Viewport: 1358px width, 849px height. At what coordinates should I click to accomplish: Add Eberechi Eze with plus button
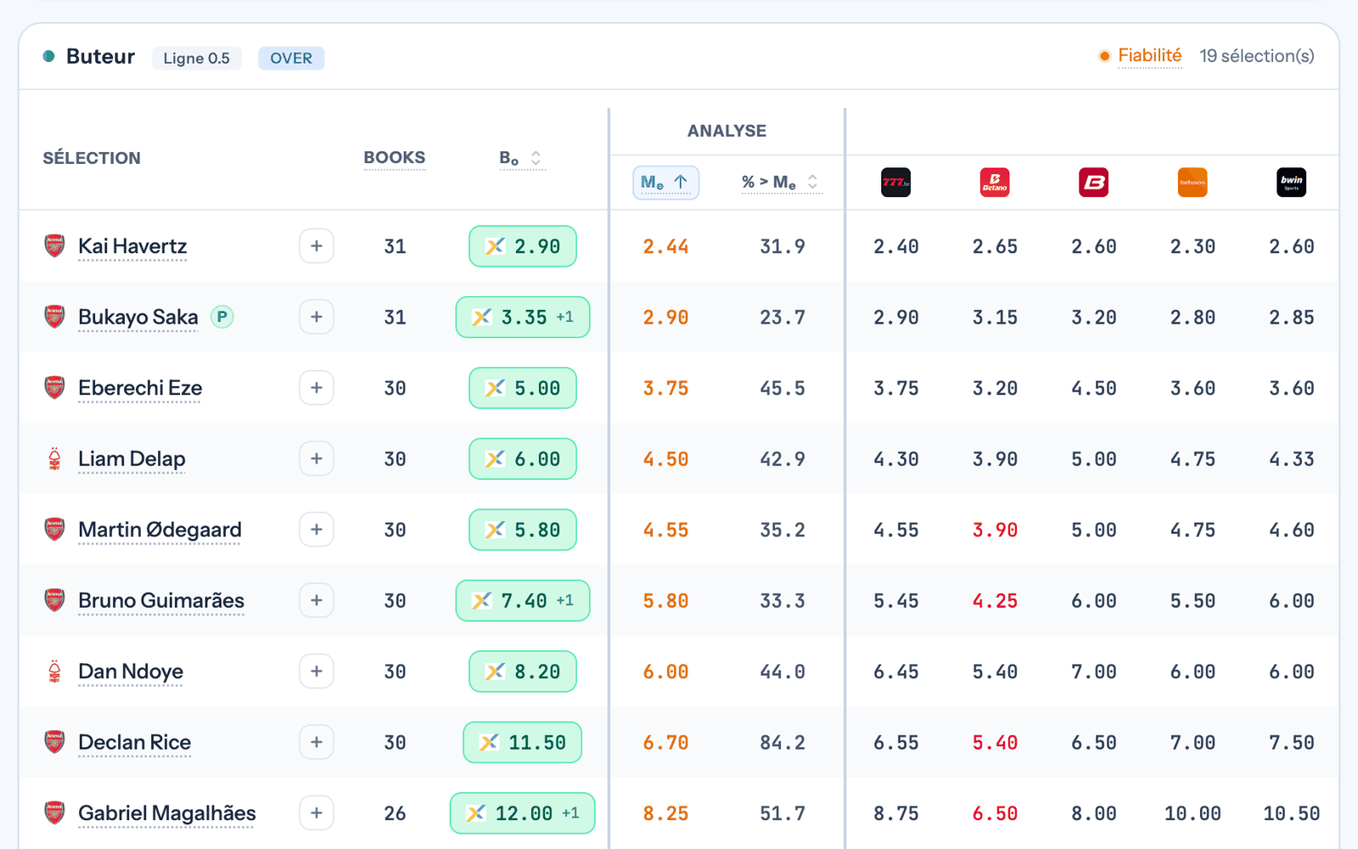317,388
